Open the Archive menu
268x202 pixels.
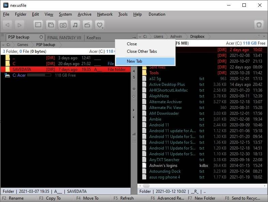[85, 14]
